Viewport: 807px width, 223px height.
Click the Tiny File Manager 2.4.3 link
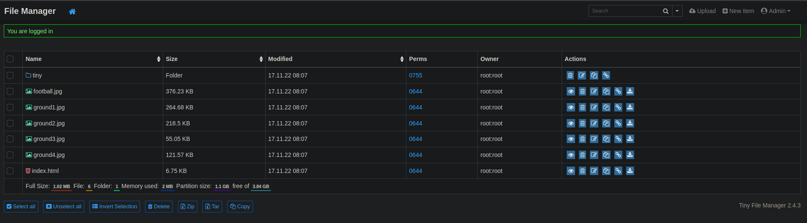(769, 205)
